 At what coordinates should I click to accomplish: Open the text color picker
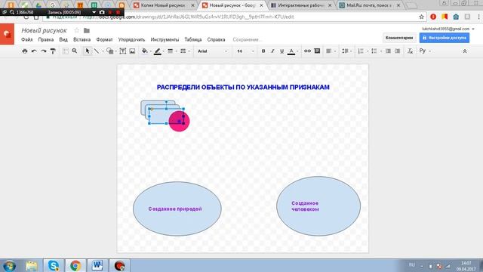(x=291, y=51)
